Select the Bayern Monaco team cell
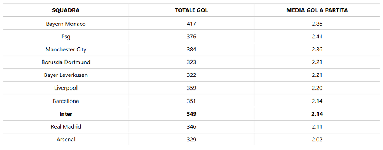The height and width of the screenshot is (150, 383). pos(66,24)
